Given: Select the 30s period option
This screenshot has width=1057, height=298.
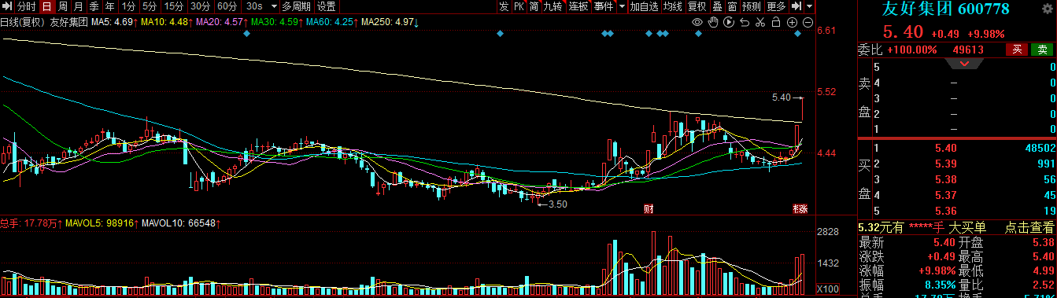Looking at the screenshot, I should coord(254,6).
